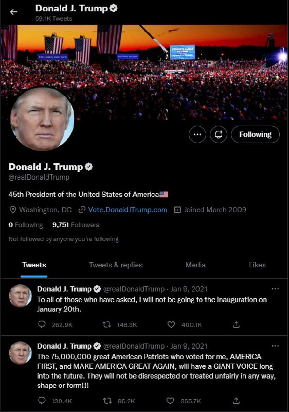289x412 pixels.
Task: Open the Likes tab
Action: (x=257, y=265)
